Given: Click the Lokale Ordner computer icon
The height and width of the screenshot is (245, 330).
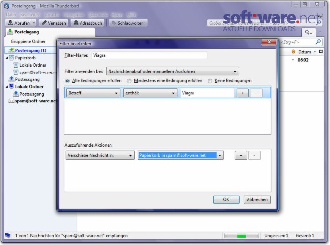Looking at the screenshot, I should pyautogui.click(x=12, y=87).
